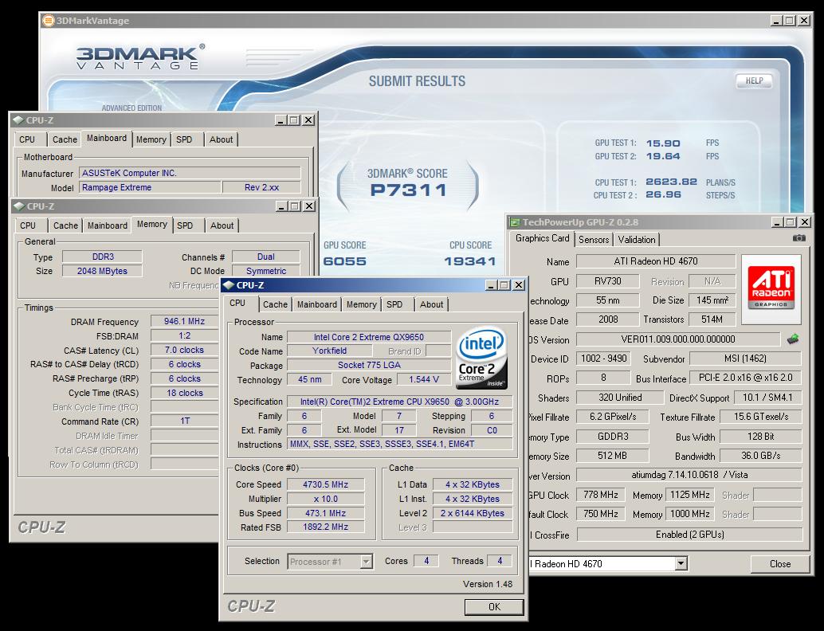Close the front CPU-Z processor window
Viewport: 824px width, 631px height.
tap(519, 285)
